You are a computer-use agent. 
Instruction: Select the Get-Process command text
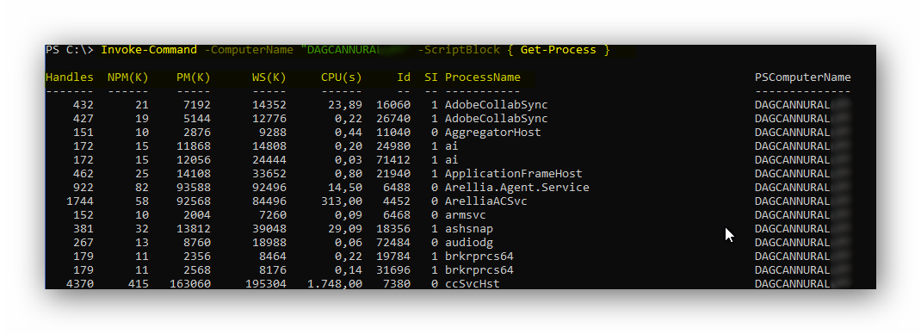pyautogui.click(x=559, y=50)
